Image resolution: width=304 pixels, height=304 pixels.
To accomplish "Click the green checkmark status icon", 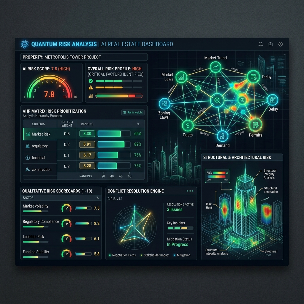I will click(91, 81).
